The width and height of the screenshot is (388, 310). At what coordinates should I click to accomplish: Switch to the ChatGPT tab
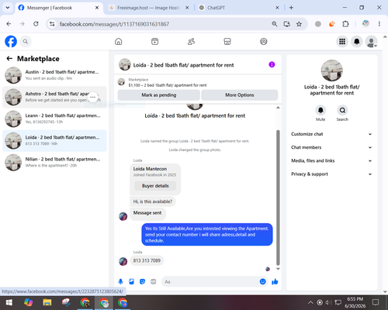point(238,8)
